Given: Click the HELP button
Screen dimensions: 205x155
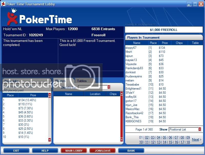Looking at the screenshot, I should click(45, 151).
